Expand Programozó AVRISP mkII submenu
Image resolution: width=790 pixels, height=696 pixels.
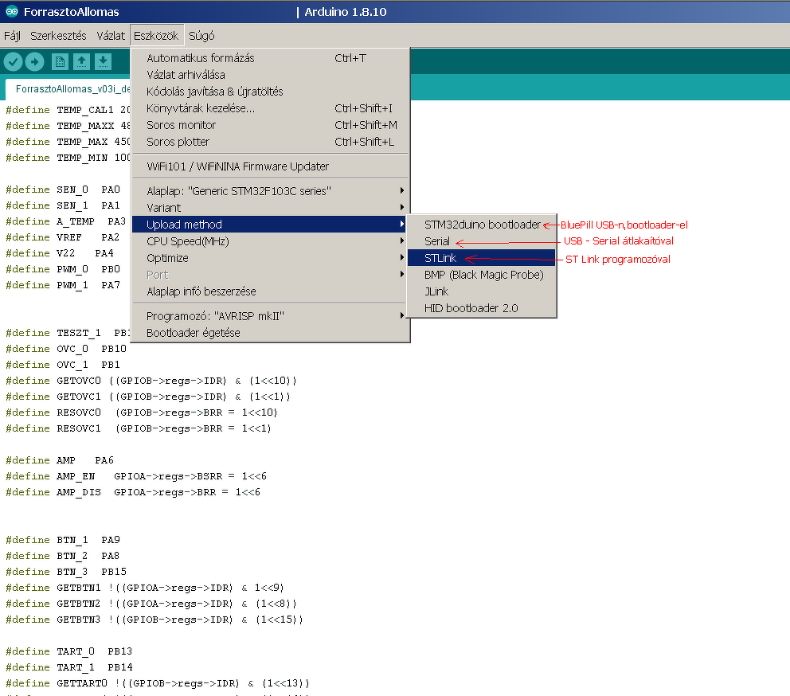pyautogui.click(x=270, y=316)
